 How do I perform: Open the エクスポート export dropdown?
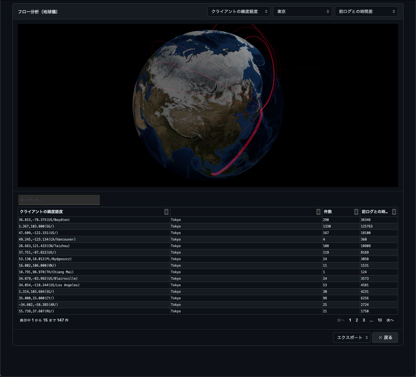(352, 337)
